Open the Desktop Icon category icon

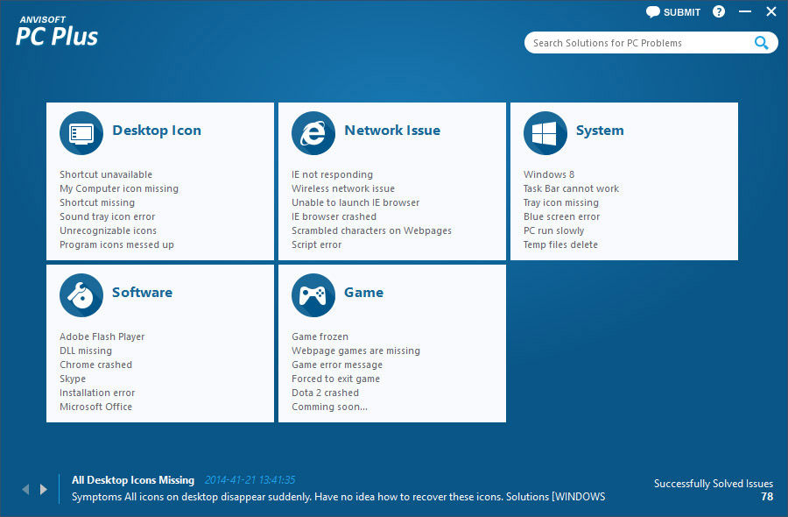click(81, 133)
